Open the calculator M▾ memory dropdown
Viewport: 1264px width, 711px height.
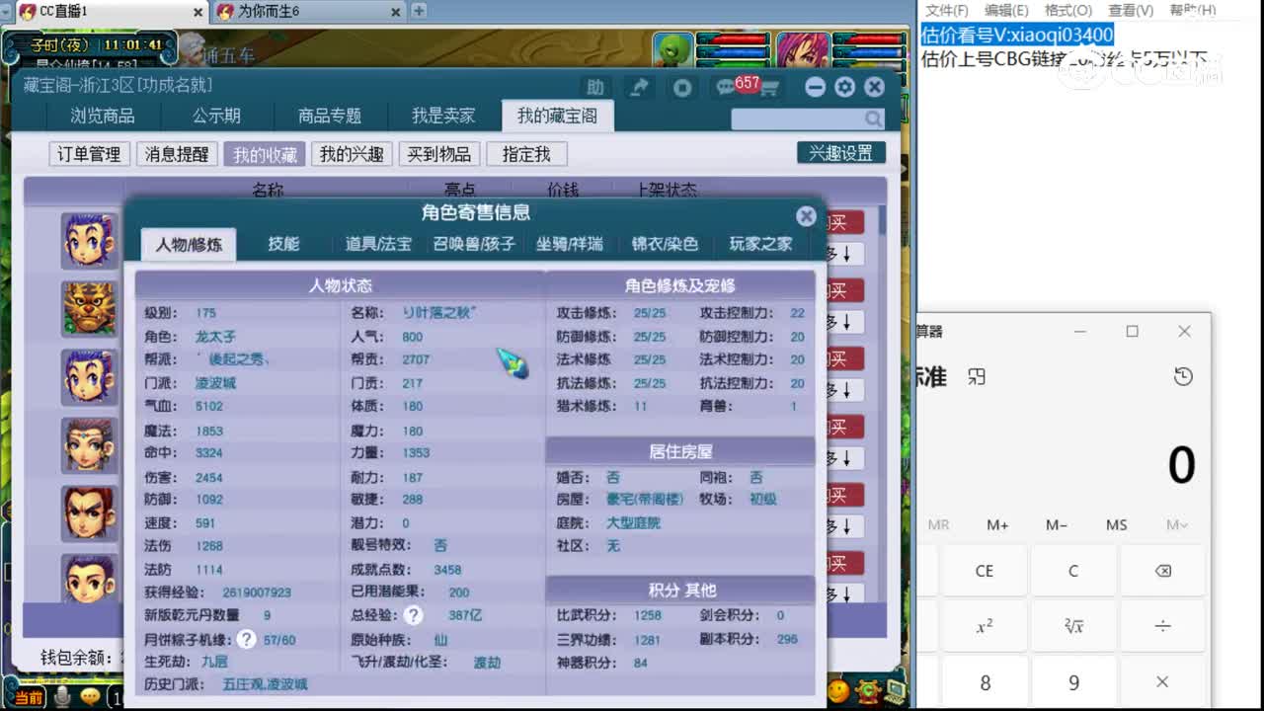click(1175, 525)
